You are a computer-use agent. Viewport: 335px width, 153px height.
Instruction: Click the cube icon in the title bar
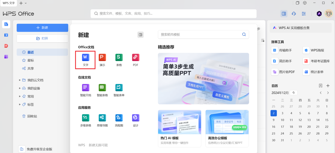pos(305,3)
